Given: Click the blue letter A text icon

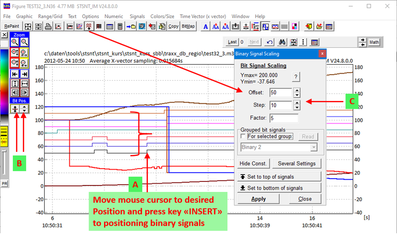Looking at the screenshot, I should coord(206,26).
